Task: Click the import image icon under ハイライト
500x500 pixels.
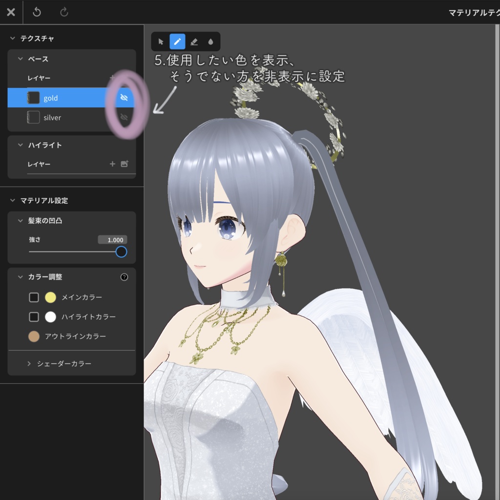Action: (x=125, y=164)
